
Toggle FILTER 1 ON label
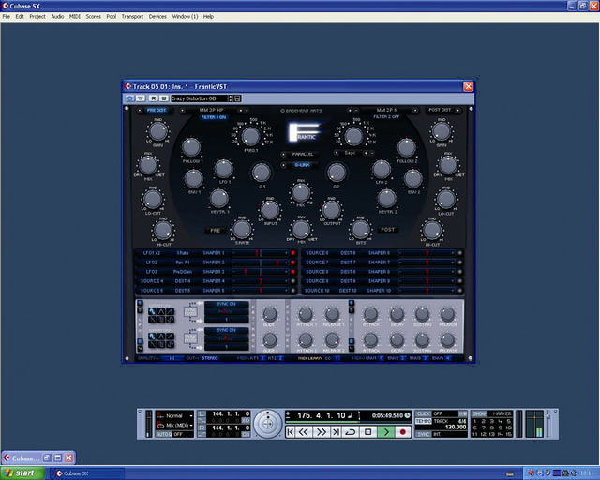pyautogui.click(x=214, y=117)
